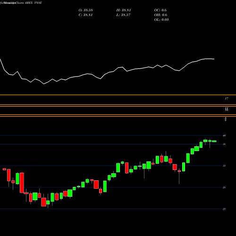Select the open price text O: 38.58
The height and width of the screenshot is (236, 236).
[85, 10]
